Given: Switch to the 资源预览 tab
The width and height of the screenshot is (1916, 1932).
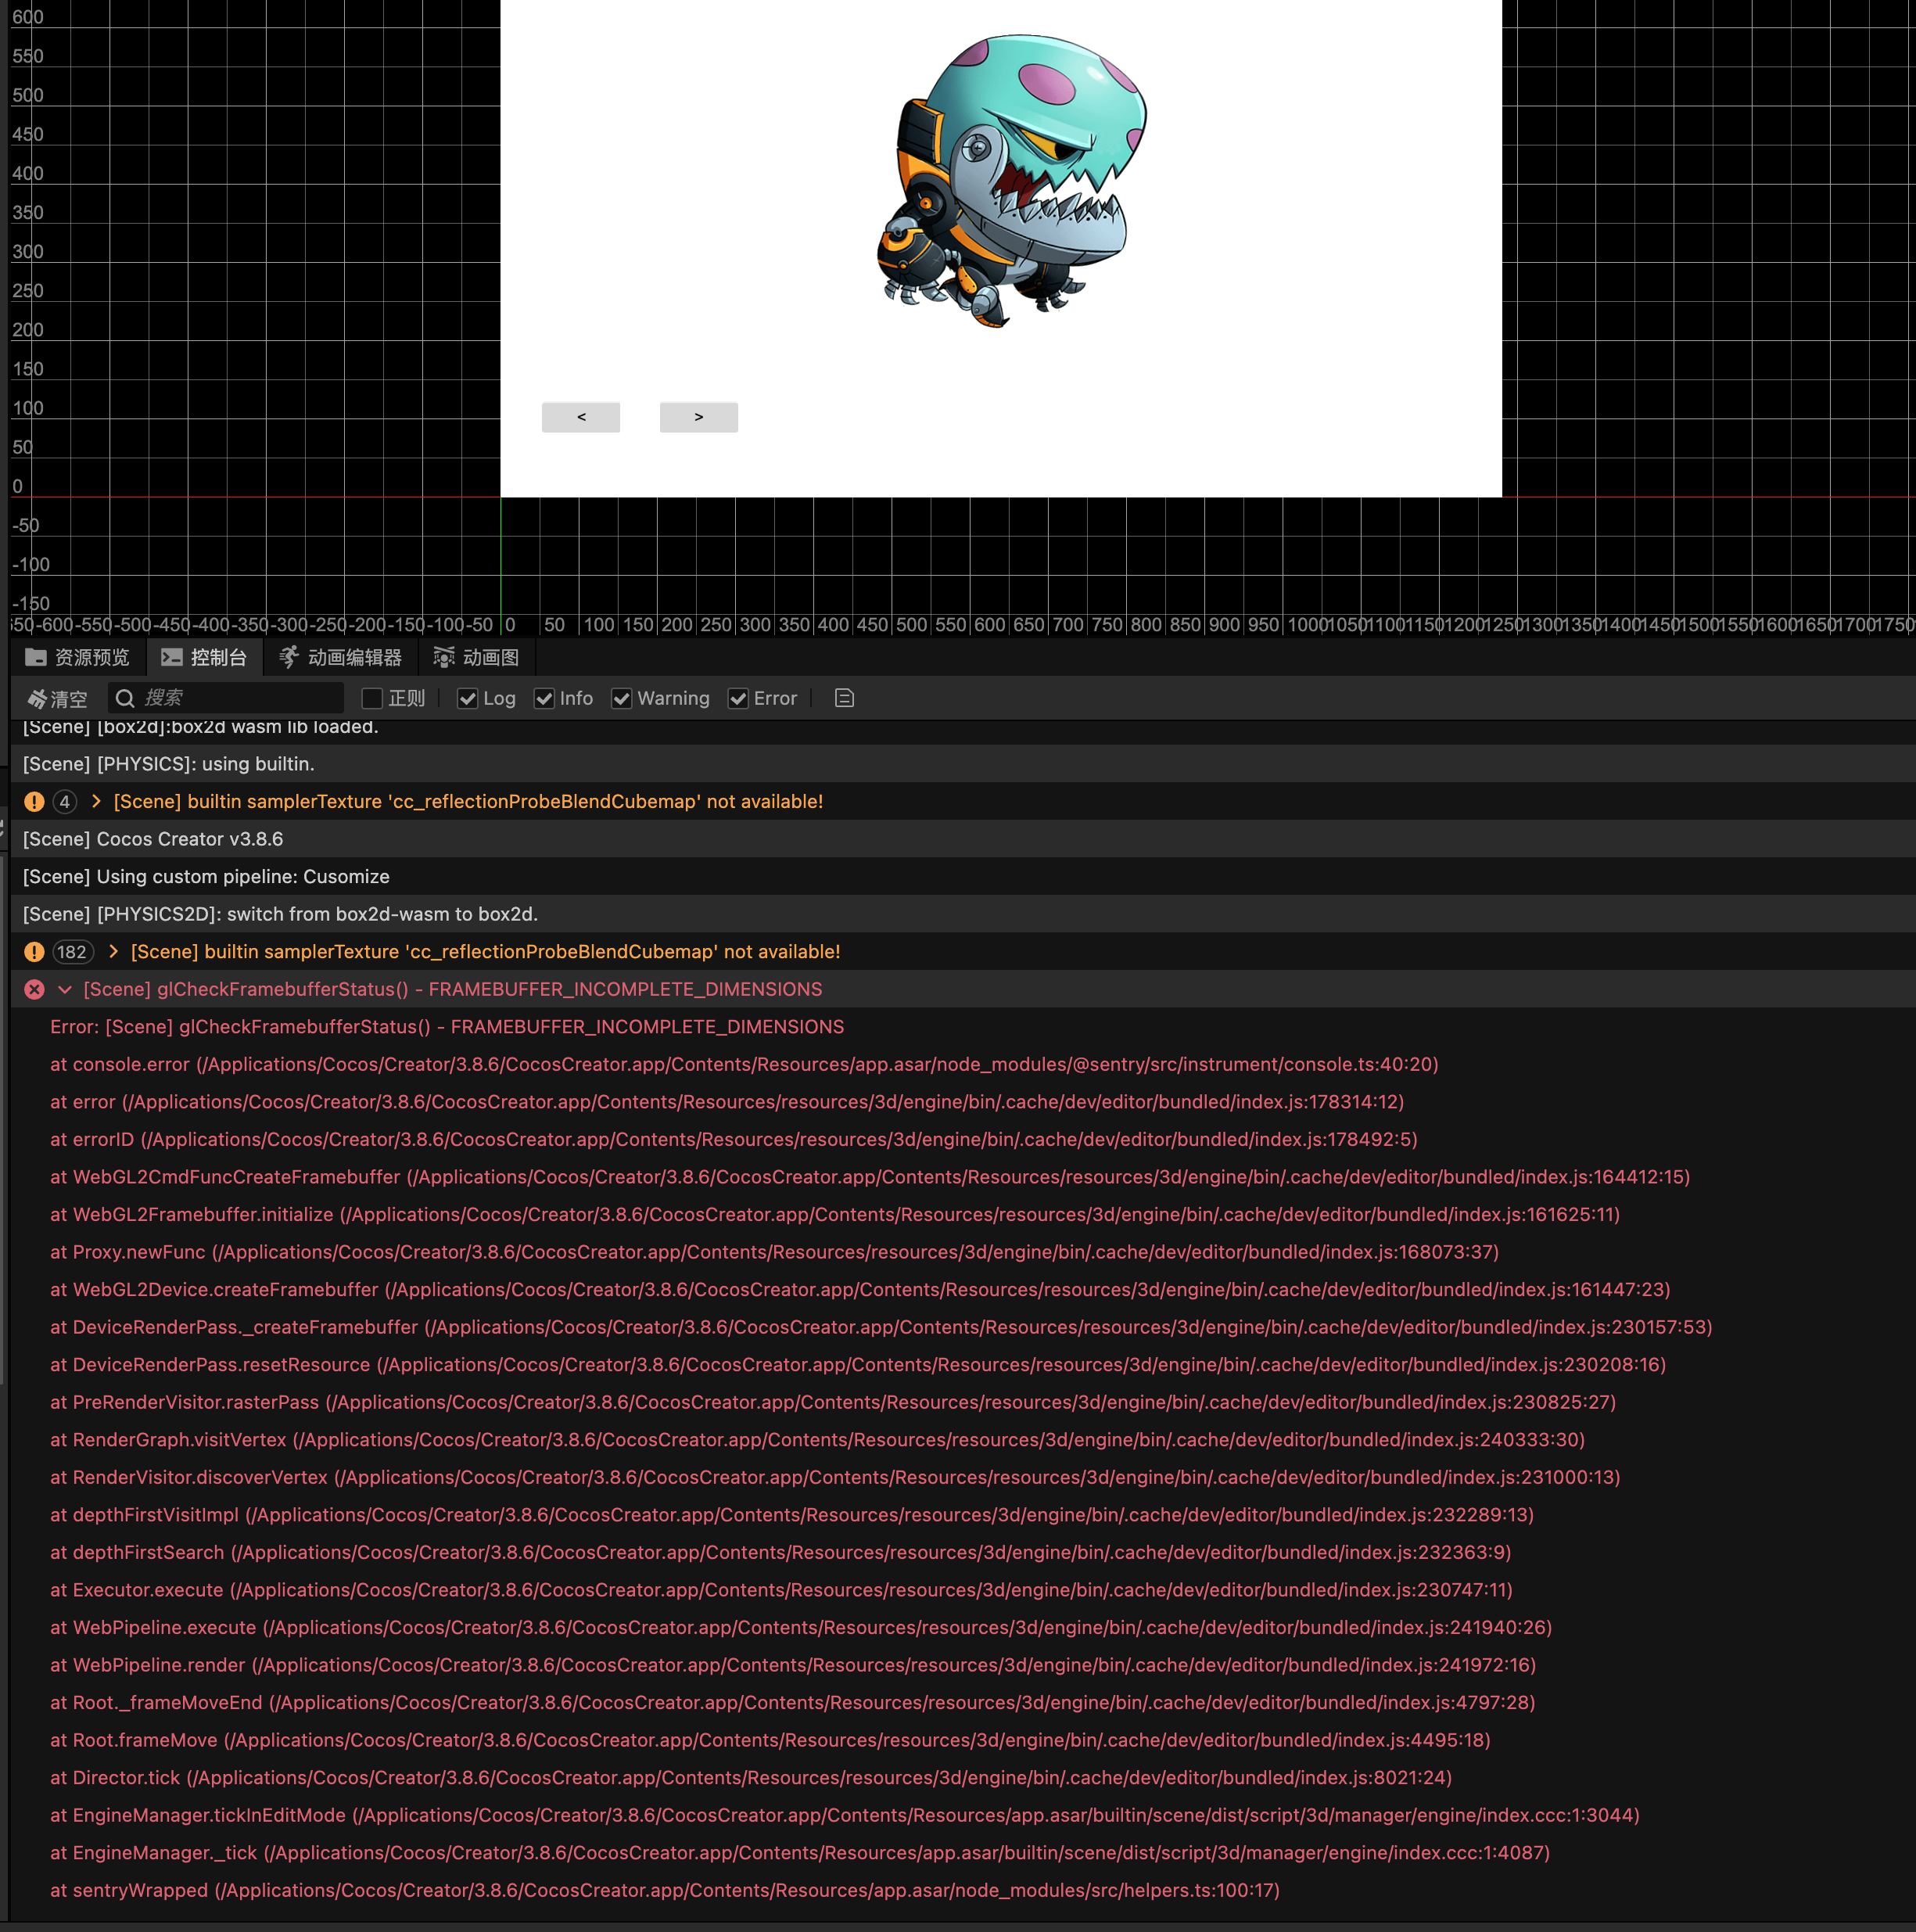Looking at the screenshot, I should [78, 657].
